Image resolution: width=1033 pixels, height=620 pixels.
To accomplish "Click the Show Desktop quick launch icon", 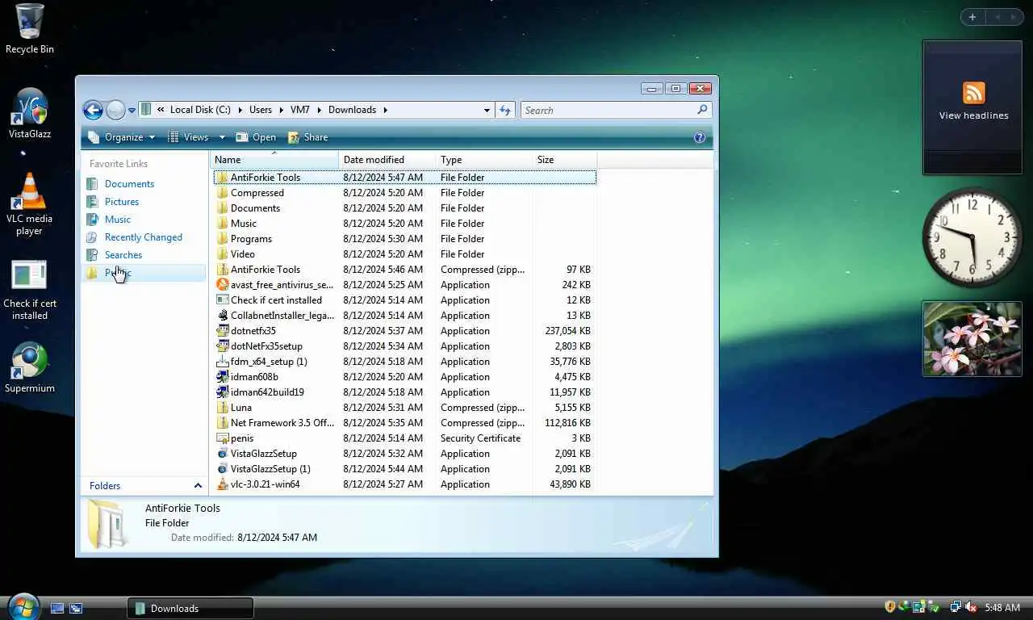I will tap(57, 608).
